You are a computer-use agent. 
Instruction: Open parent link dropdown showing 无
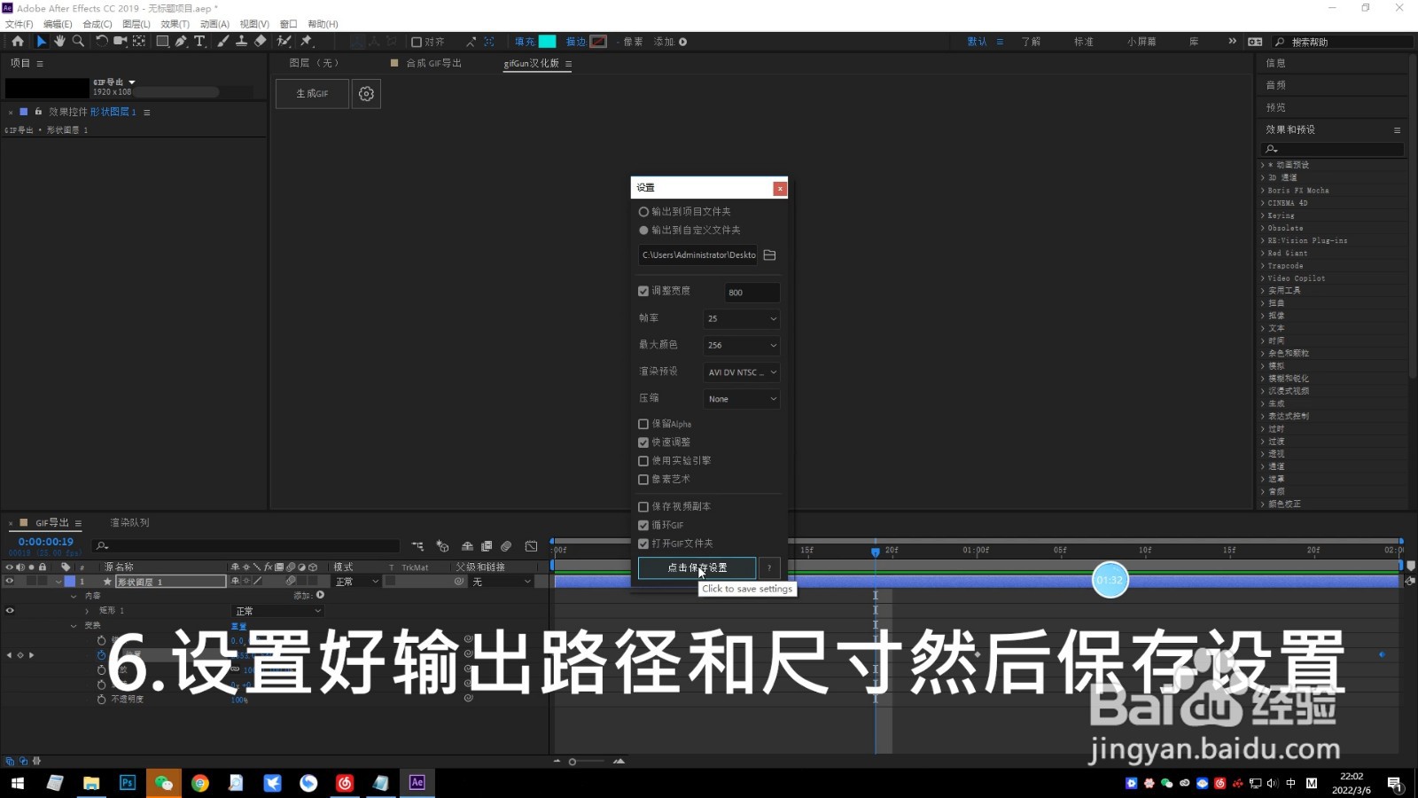502,582
